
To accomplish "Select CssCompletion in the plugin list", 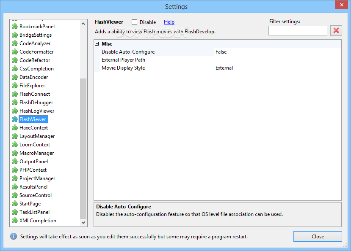I will click(x=36, y=69).
